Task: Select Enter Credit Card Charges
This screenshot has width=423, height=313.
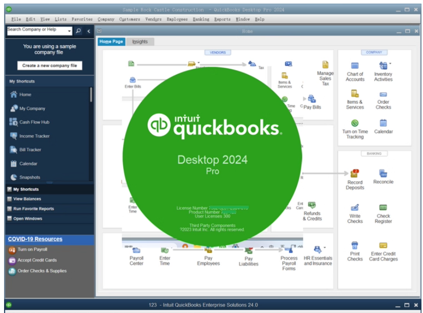Action: (383, 249)
